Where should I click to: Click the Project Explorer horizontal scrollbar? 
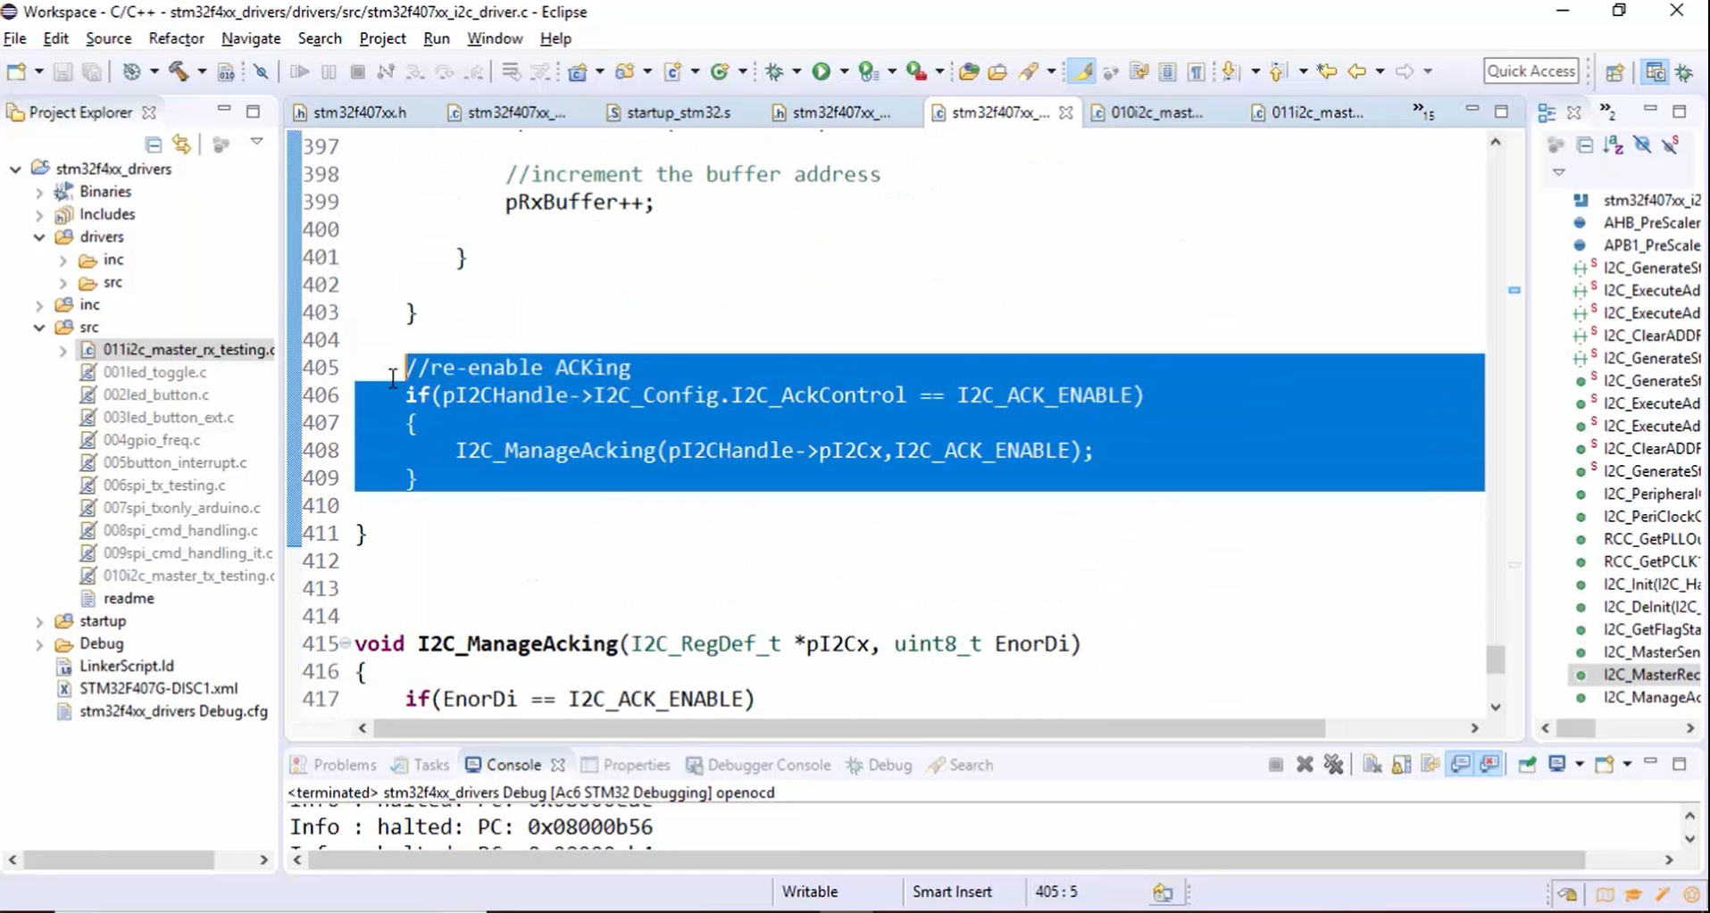[x=119, y=859]
